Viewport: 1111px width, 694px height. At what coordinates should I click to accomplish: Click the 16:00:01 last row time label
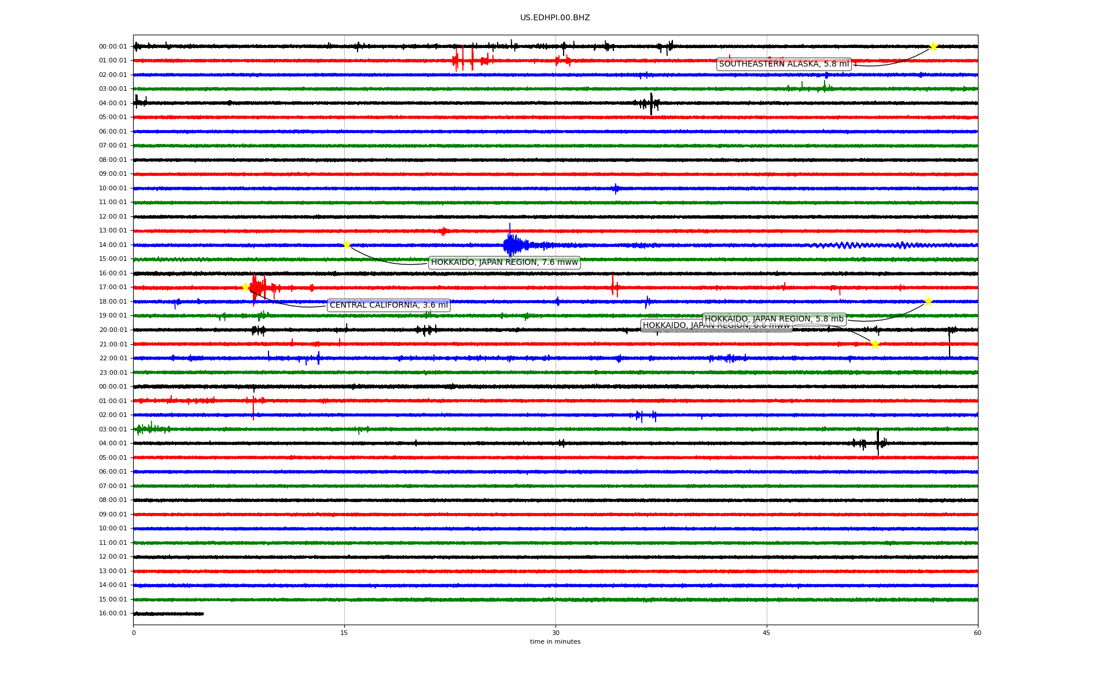click(113, 614)
